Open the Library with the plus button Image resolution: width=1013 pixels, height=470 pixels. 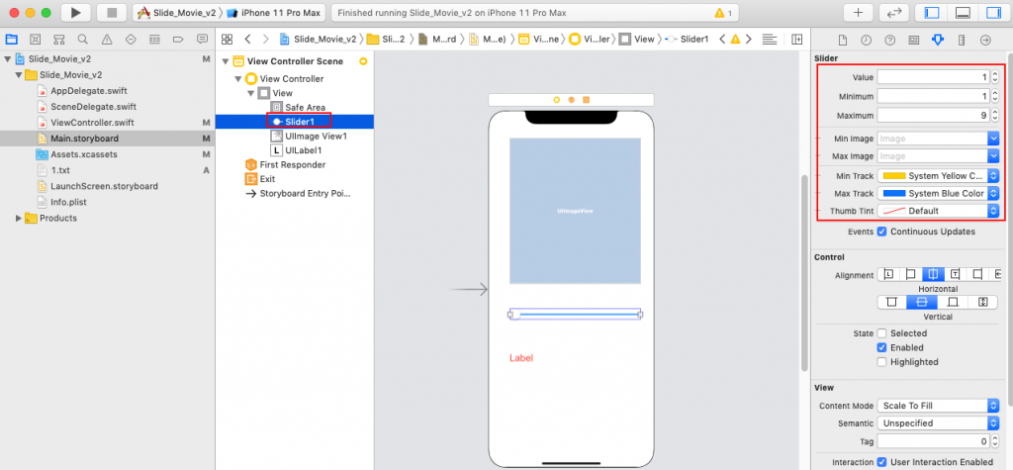[x=859, y=12]
